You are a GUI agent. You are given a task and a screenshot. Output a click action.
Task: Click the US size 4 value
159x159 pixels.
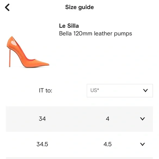107,119
